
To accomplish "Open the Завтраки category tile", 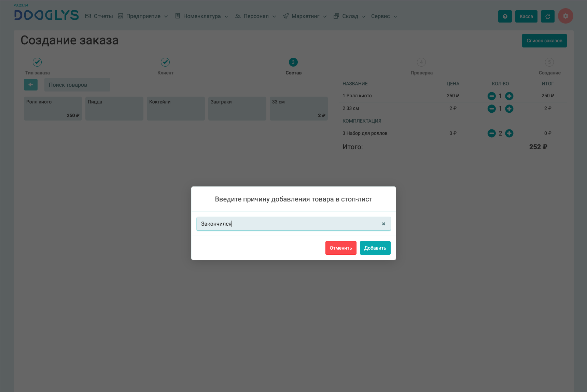I will (237, 109).
